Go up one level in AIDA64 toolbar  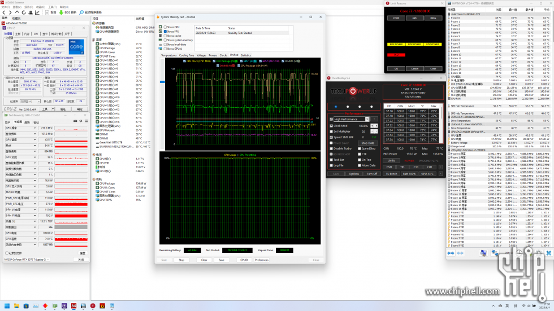(17, 12)
